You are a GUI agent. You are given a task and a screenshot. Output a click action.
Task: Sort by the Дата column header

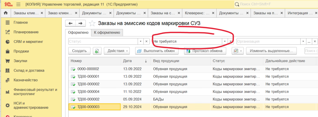click(136, 61)
